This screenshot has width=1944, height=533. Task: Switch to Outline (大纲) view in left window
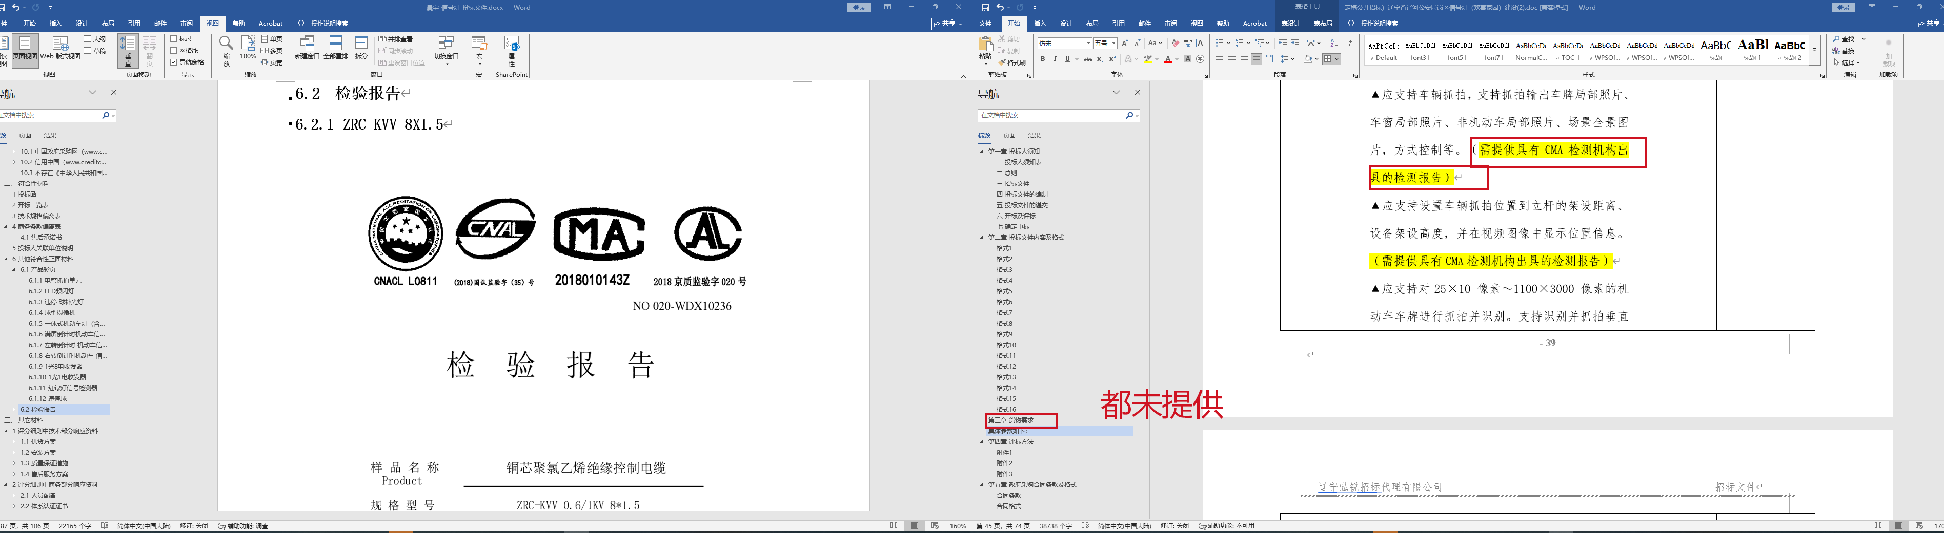(x=95, y=38)
